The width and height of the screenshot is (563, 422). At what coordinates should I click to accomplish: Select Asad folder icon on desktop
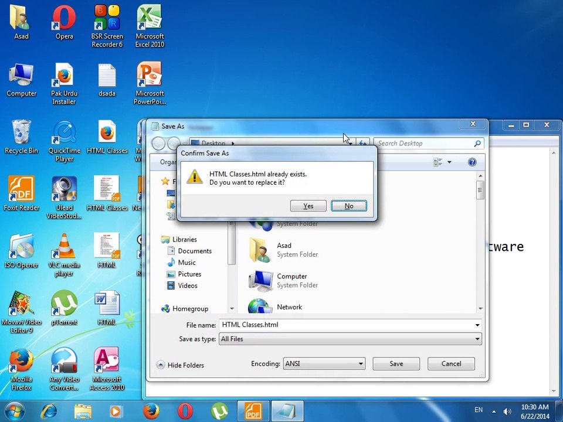pos(21,22)
